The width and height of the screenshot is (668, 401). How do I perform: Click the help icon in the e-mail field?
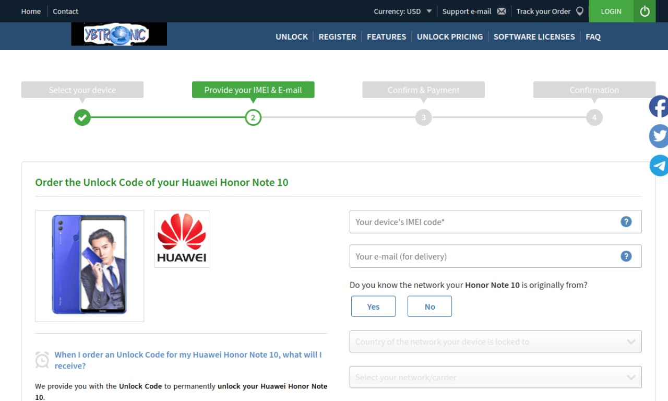point(626,256)
